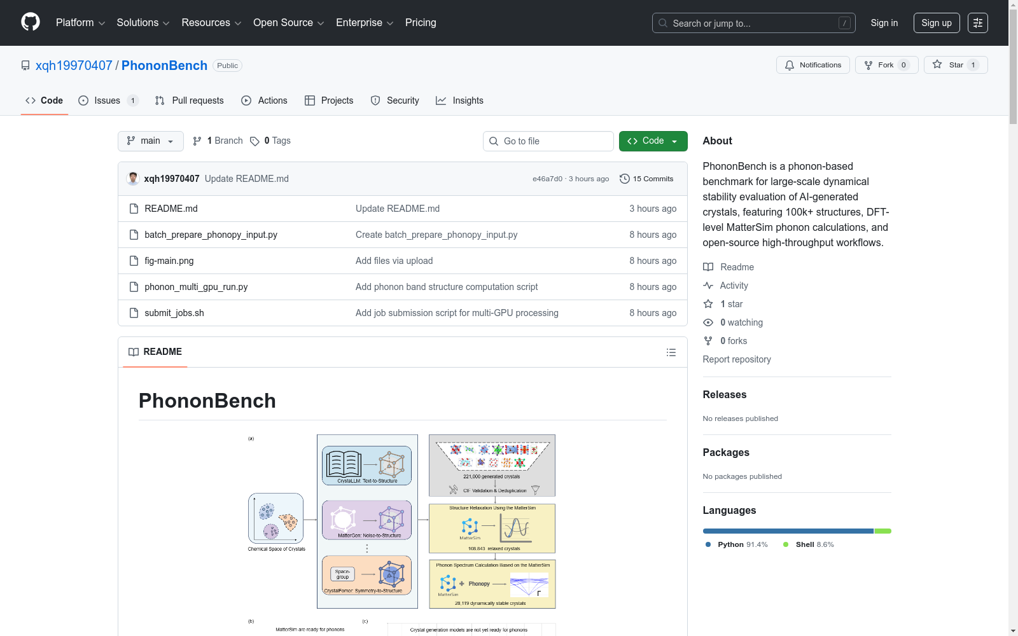1018x636 pixels.
Task: Click the Insights graph icon
Action: [441, 100]
